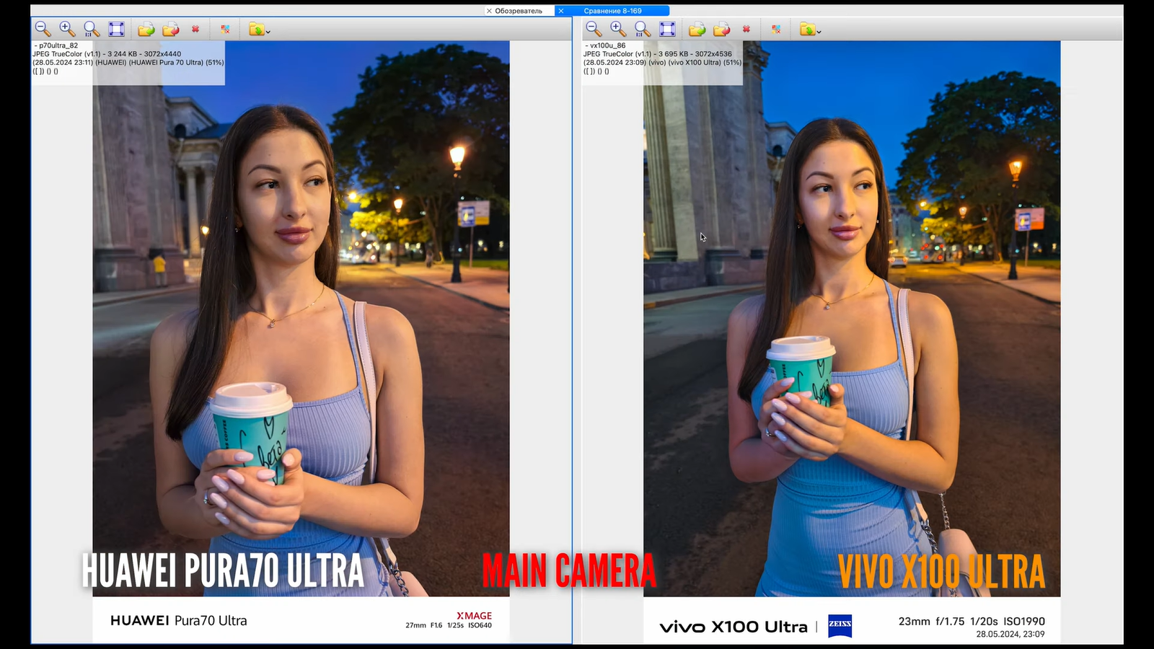
Task: Delete the vx100u_86 file using red X
Action: (746, 30)
